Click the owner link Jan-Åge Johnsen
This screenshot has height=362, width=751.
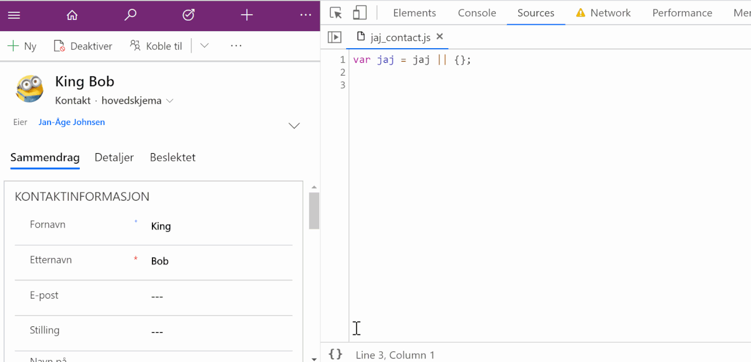72,122
